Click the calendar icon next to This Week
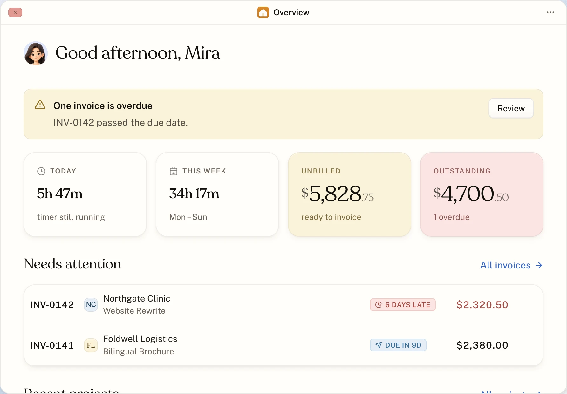The image size is (567, 394). click(174, 171)
